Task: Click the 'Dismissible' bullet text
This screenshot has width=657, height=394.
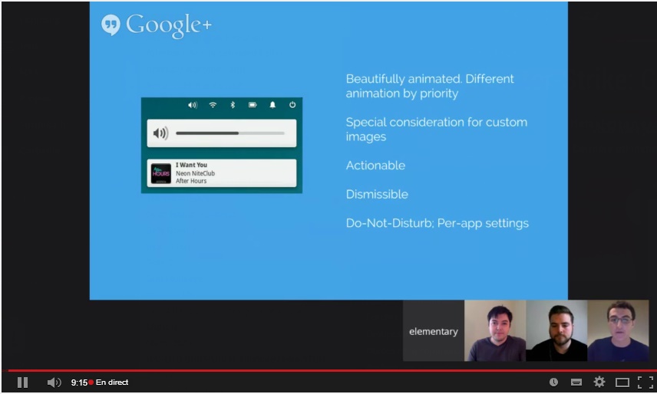Action: coord(377,194)
